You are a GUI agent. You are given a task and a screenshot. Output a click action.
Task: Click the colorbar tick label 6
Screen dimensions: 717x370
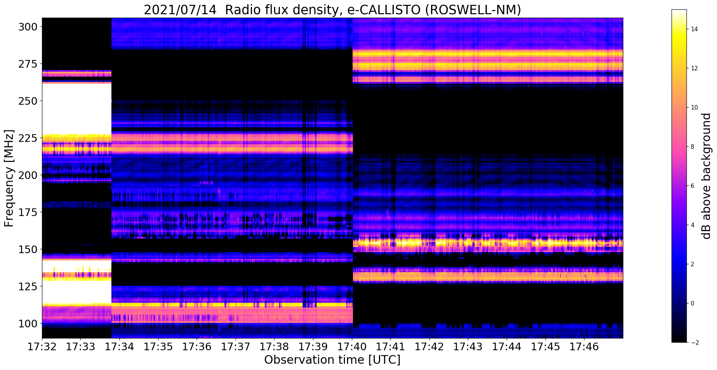[x=693, y=186]
